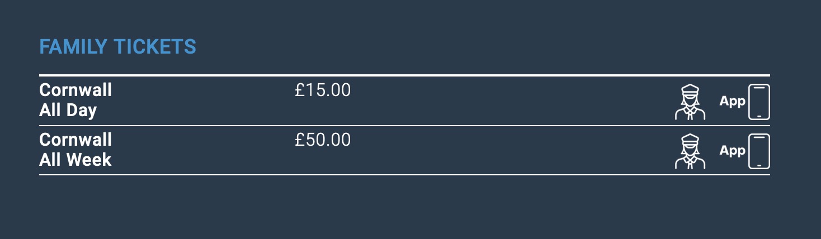Click empty space between £50.00 and driver icon
The image size is (821, 239).
coord(503,151)
